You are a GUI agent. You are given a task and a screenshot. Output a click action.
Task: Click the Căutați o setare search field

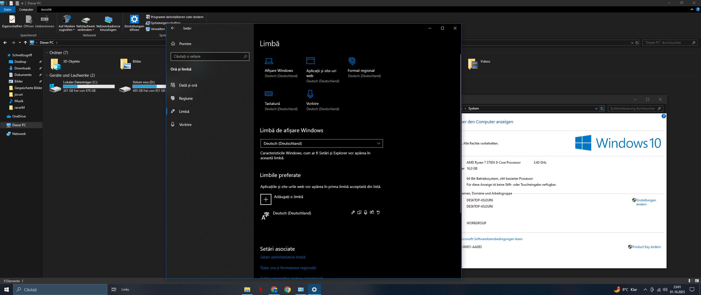(208, 57)
